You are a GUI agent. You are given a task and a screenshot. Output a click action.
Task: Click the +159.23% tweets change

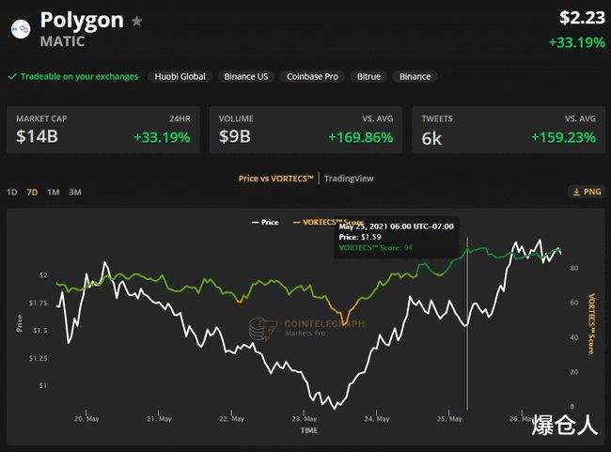[x=563, y=137]
